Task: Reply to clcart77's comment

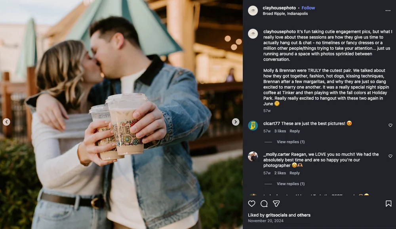Action: [x=295, y=131]
